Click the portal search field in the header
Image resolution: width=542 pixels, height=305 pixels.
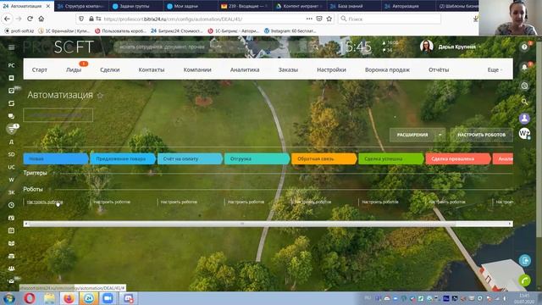click(216, 47)
